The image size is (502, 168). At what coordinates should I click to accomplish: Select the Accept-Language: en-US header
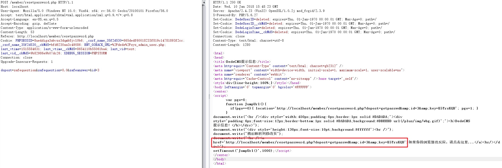29,19
